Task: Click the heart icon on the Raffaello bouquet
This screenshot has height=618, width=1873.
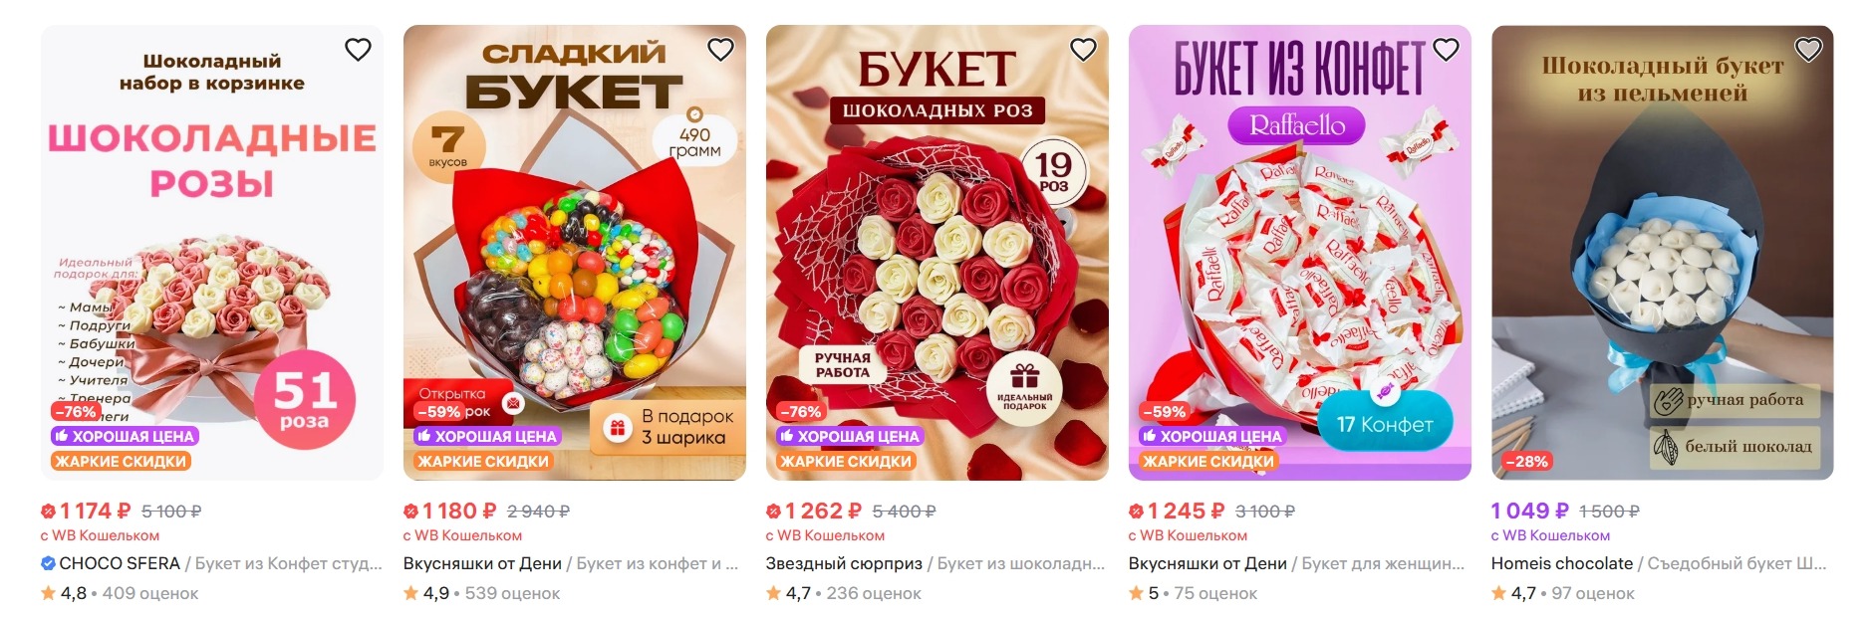Action: point(1446,50)
